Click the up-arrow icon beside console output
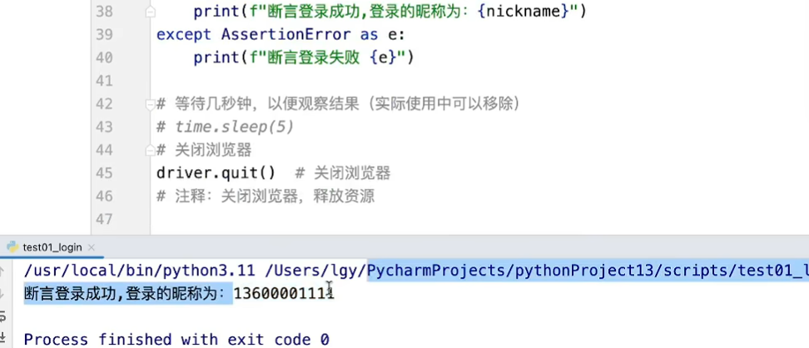The image size is (809, 348). point(2,271)
